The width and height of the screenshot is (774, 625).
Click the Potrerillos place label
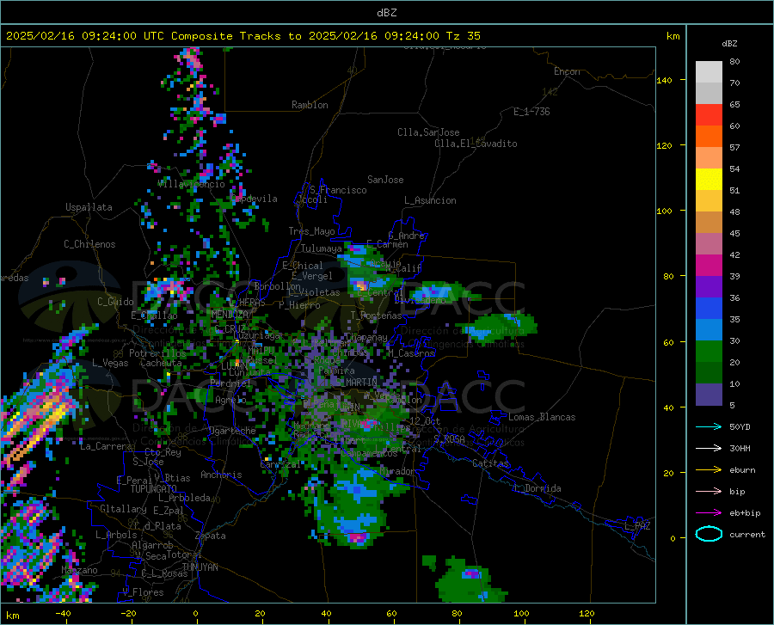pos(157,353)
